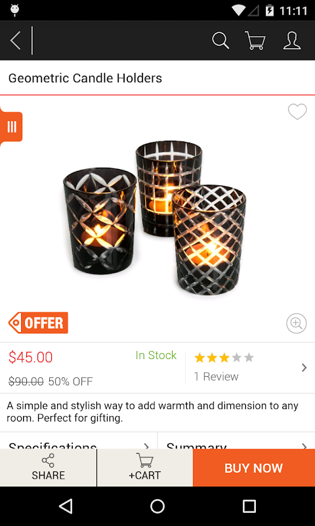Expand the Summary section
315x526 pixels.
tap(236, 441)
